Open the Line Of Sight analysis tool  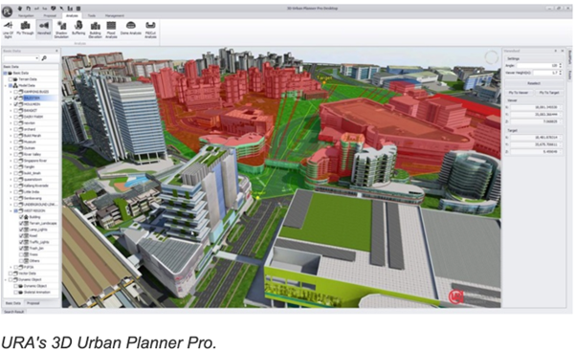8,30
